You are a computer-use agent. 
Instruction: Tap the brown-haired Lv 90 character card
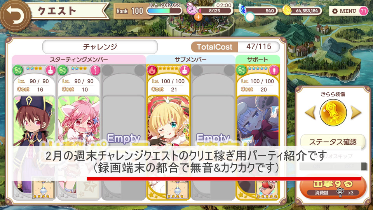tap(34, 132)
